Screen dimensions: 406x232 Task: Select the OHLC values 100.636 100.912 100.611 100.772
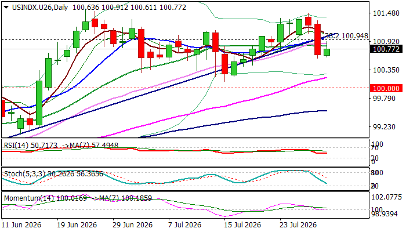[x=129, y=8]
